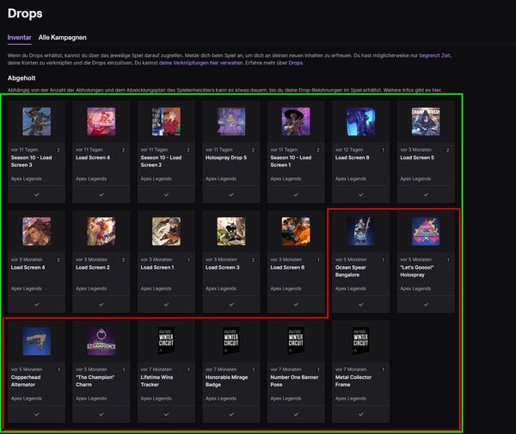Open Season 10 - Load Screen 1 thumbnail
The width and height of the screenshot is (516, 434).
pos(296,121)
